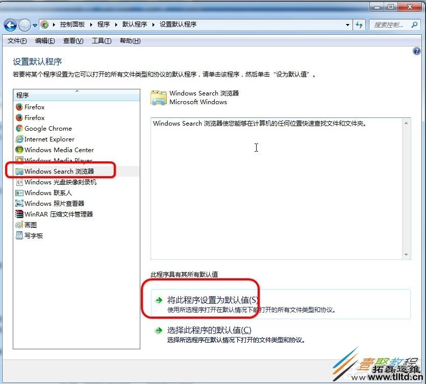Open the address bar history dropdown
426x384 pixels.
click(x=348, y=24)
